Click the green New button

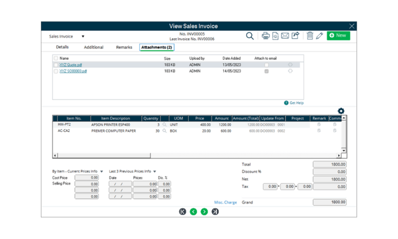click(338, 35)
